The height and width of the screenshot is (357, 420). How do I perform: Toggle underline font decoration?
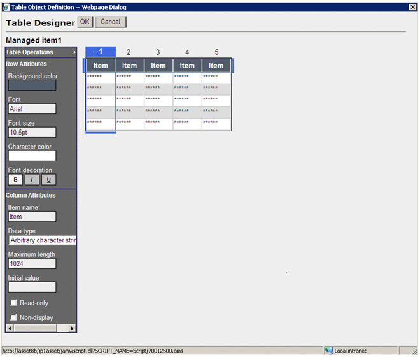(x=49, y=180)
